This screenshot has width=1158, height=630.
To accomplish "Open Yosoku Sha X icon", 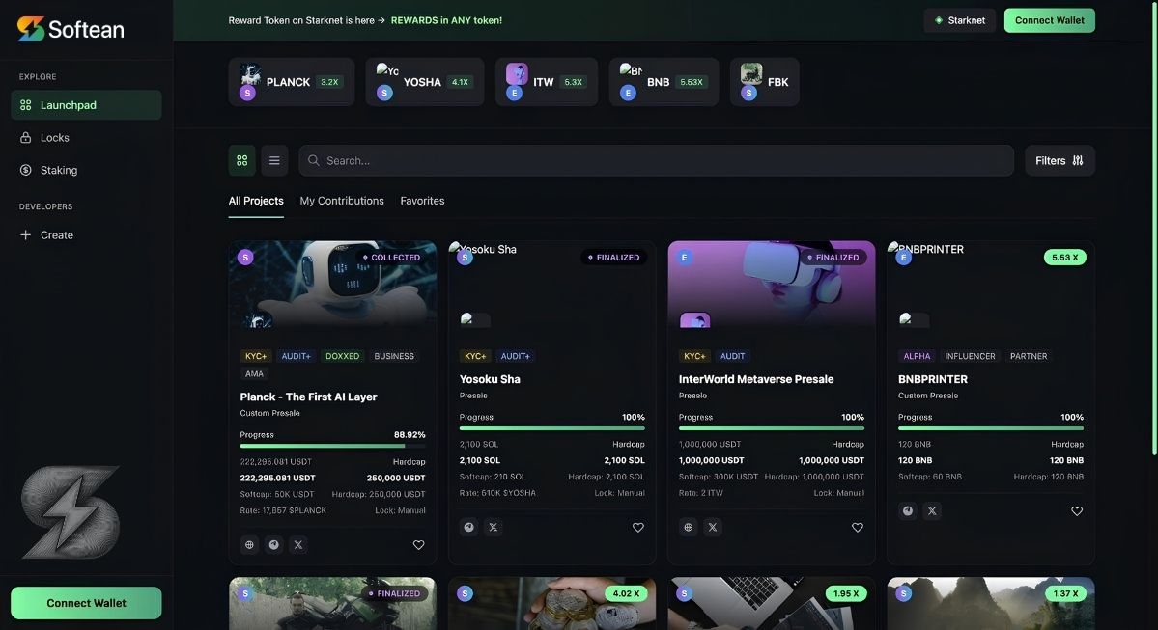I will point(494,527).
